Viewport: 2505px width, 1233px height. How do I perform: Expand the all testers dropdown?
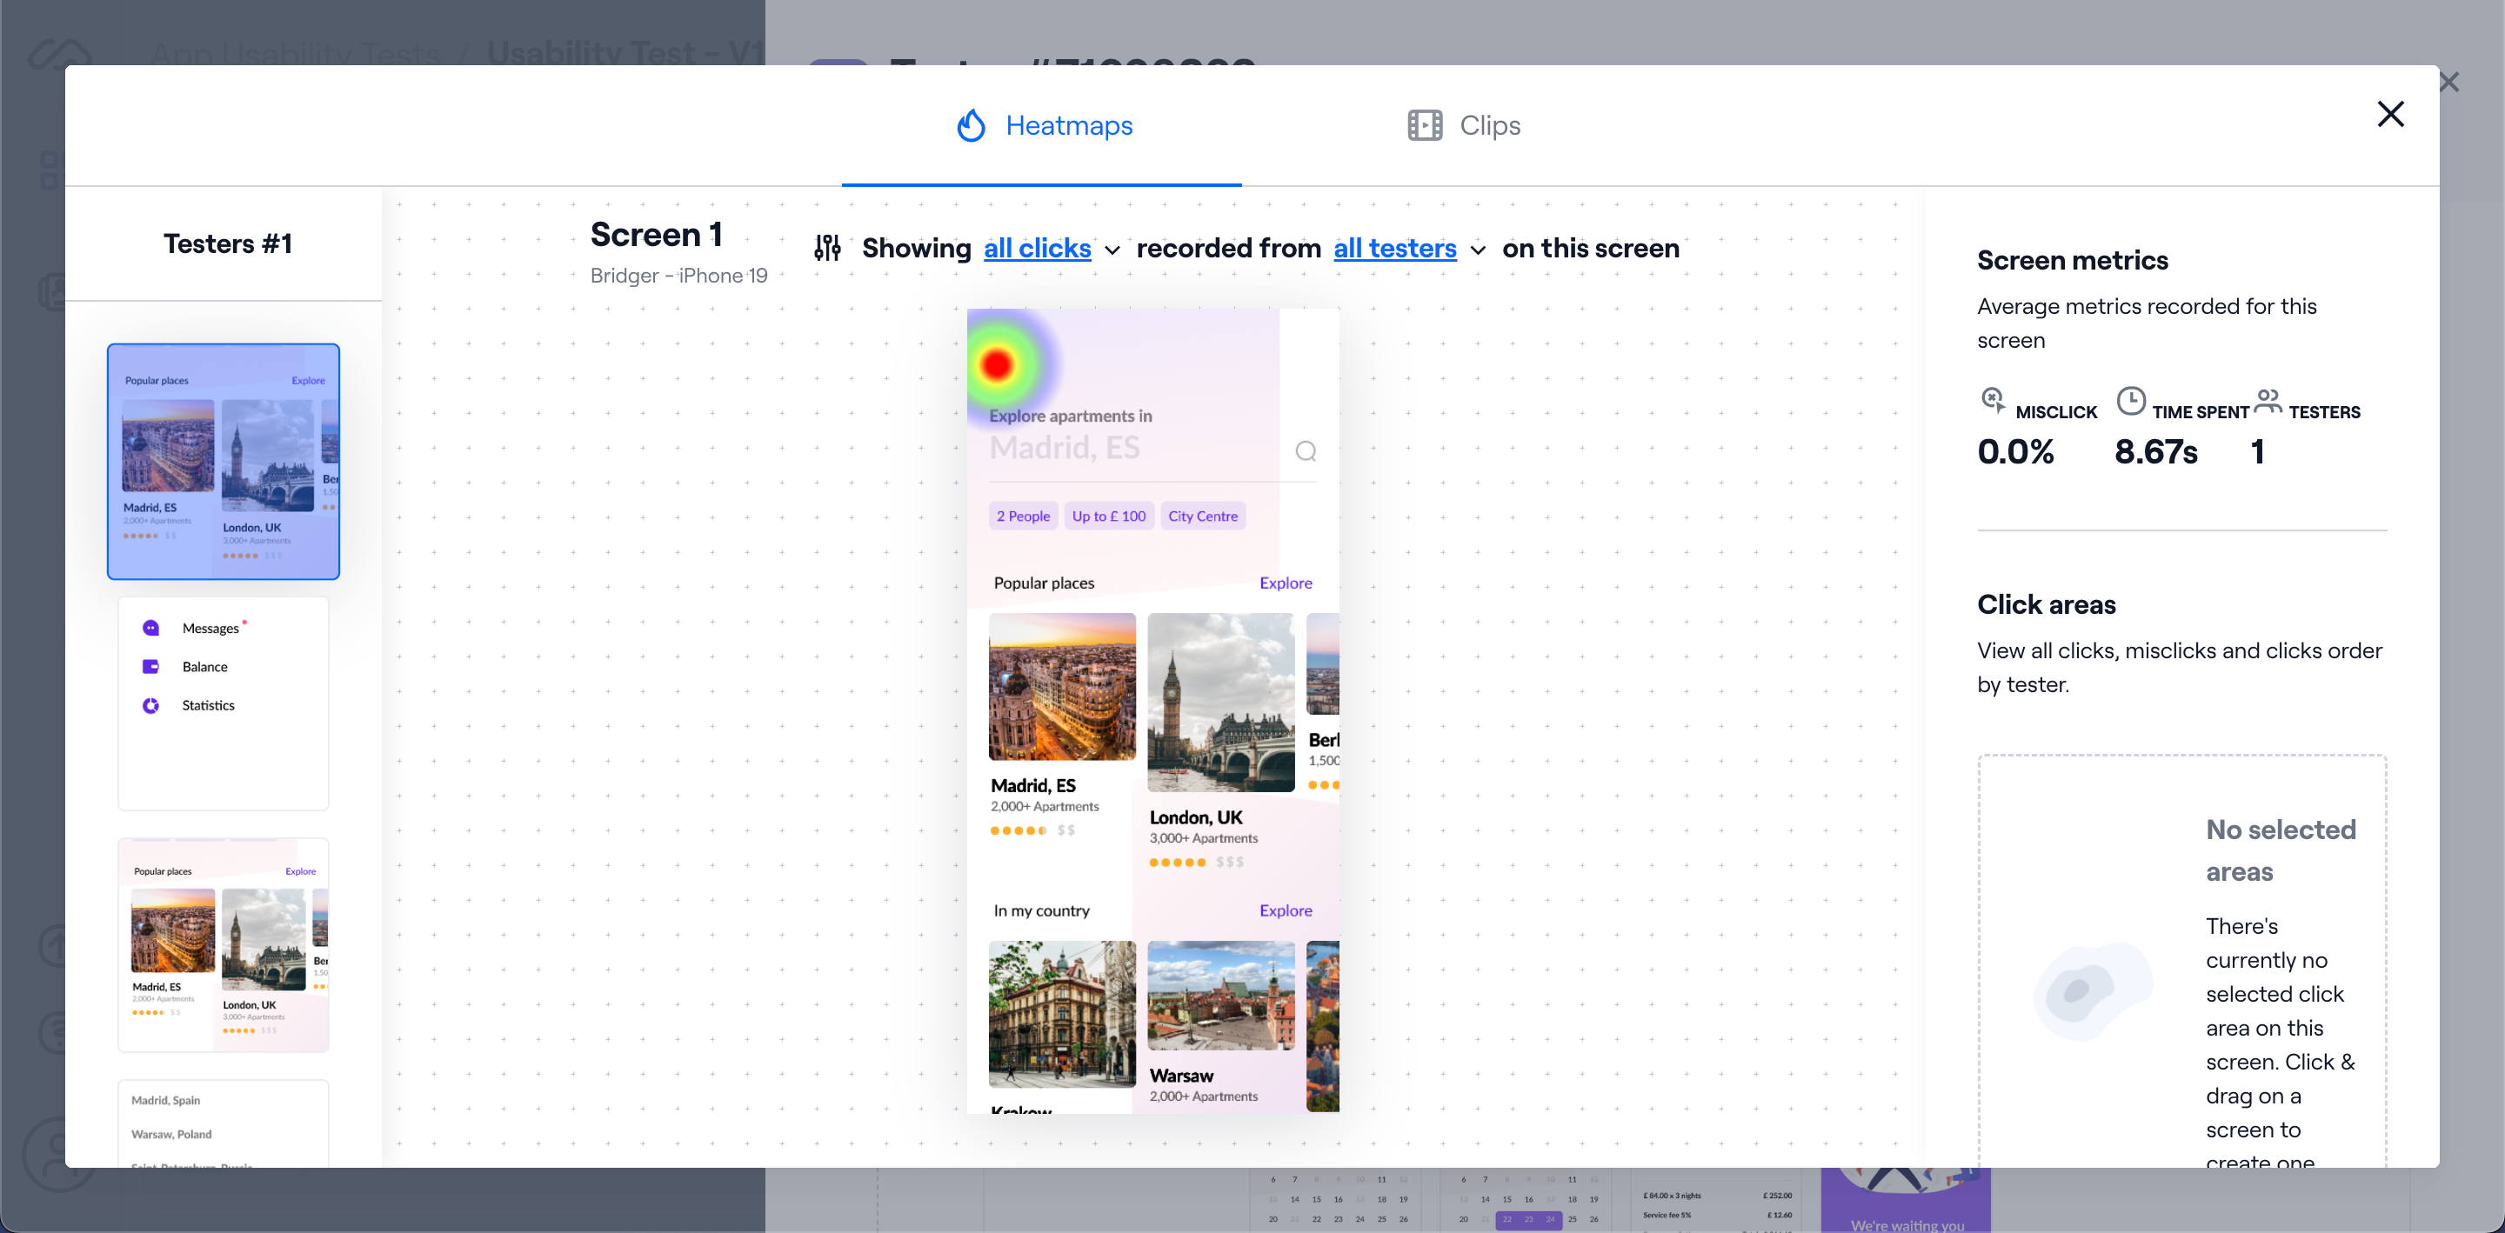point(1393,249)
